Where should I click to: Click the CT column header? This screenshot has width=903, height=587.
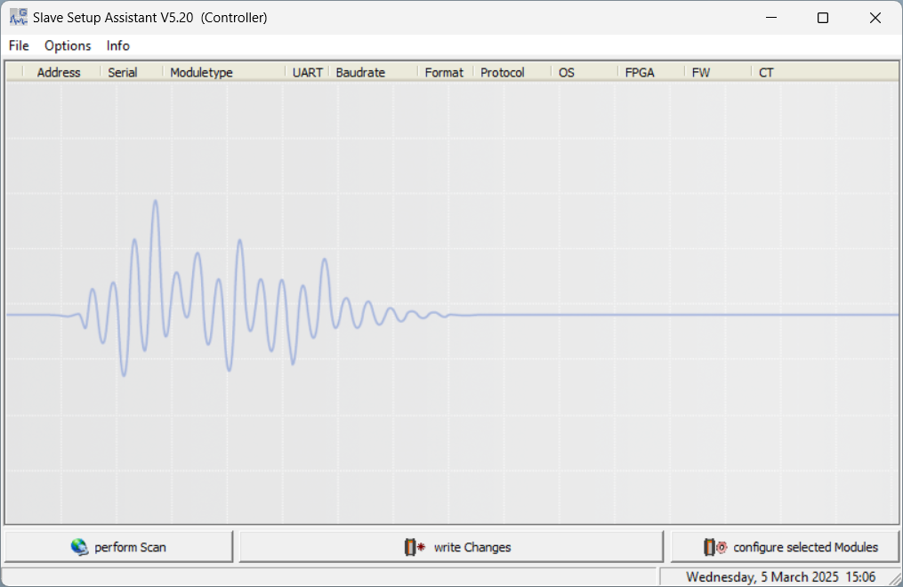click(766, 72)
